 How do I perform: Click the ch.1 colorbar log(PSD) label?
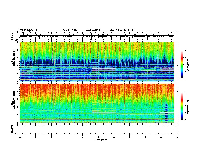(x=188, y=66)
